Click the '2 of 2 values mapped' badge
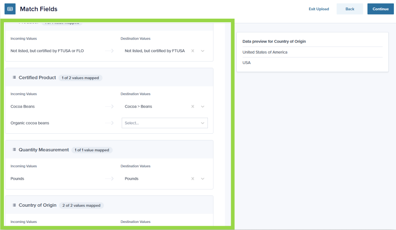Image resolution: width=396 pixels, height=230 pixels. 81,206
